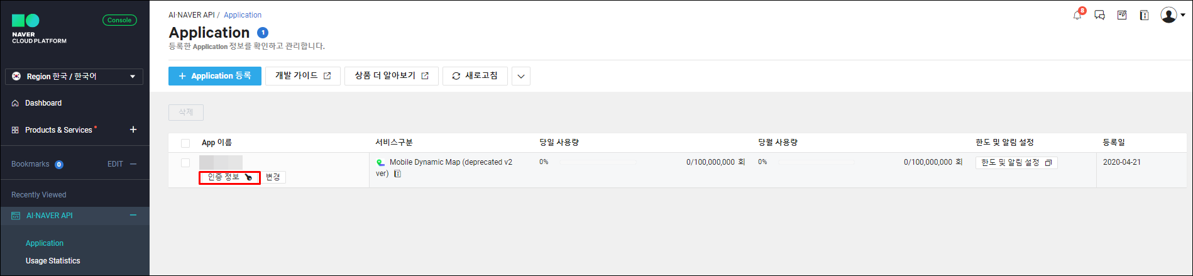The width and height of the screenshot is (1193, 276).
Task: Open the info guide icon in header
Action: (x=1144, y=15)
